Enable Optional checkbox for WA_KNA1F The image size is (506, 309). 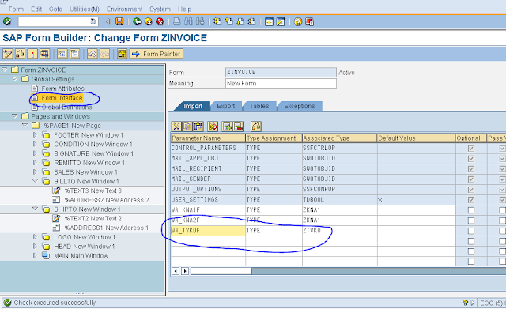(x=471, y=210)
